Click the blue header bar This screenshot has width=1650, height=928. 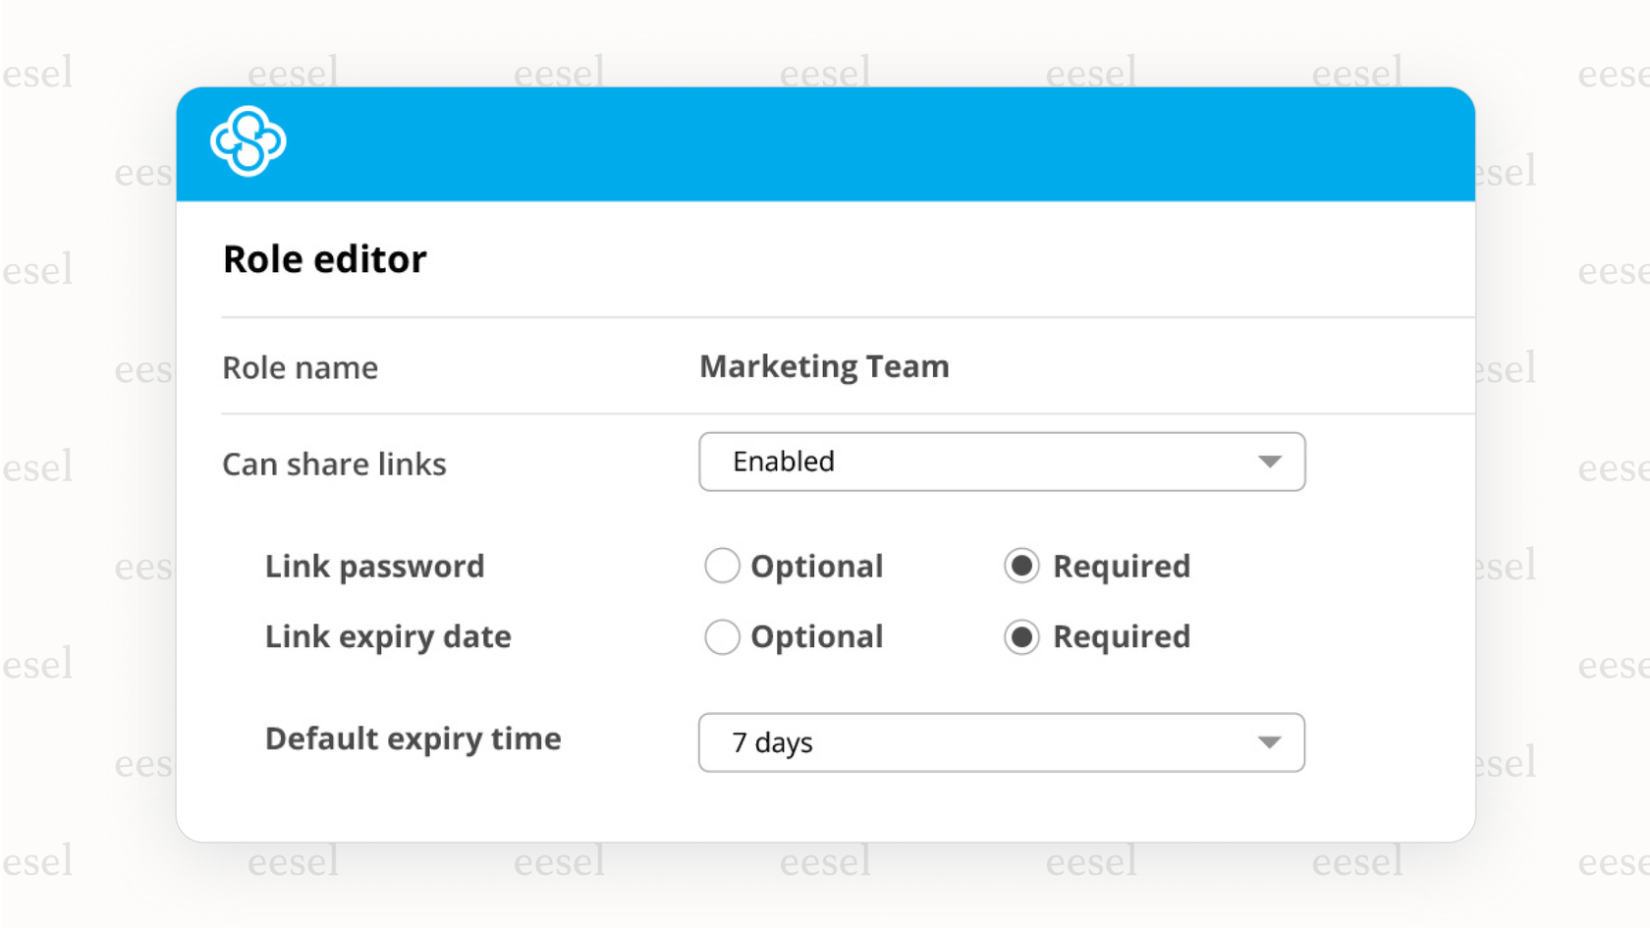(825, 142)
